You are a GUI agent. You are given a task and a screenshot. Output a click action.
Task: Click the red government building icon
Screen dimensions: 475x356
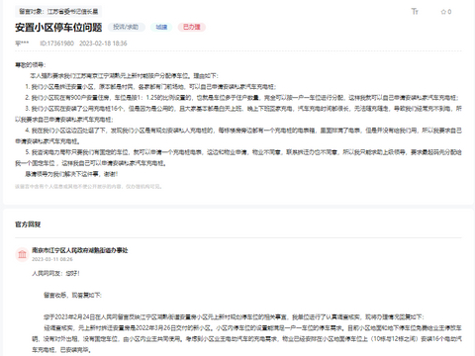[23, 254]
